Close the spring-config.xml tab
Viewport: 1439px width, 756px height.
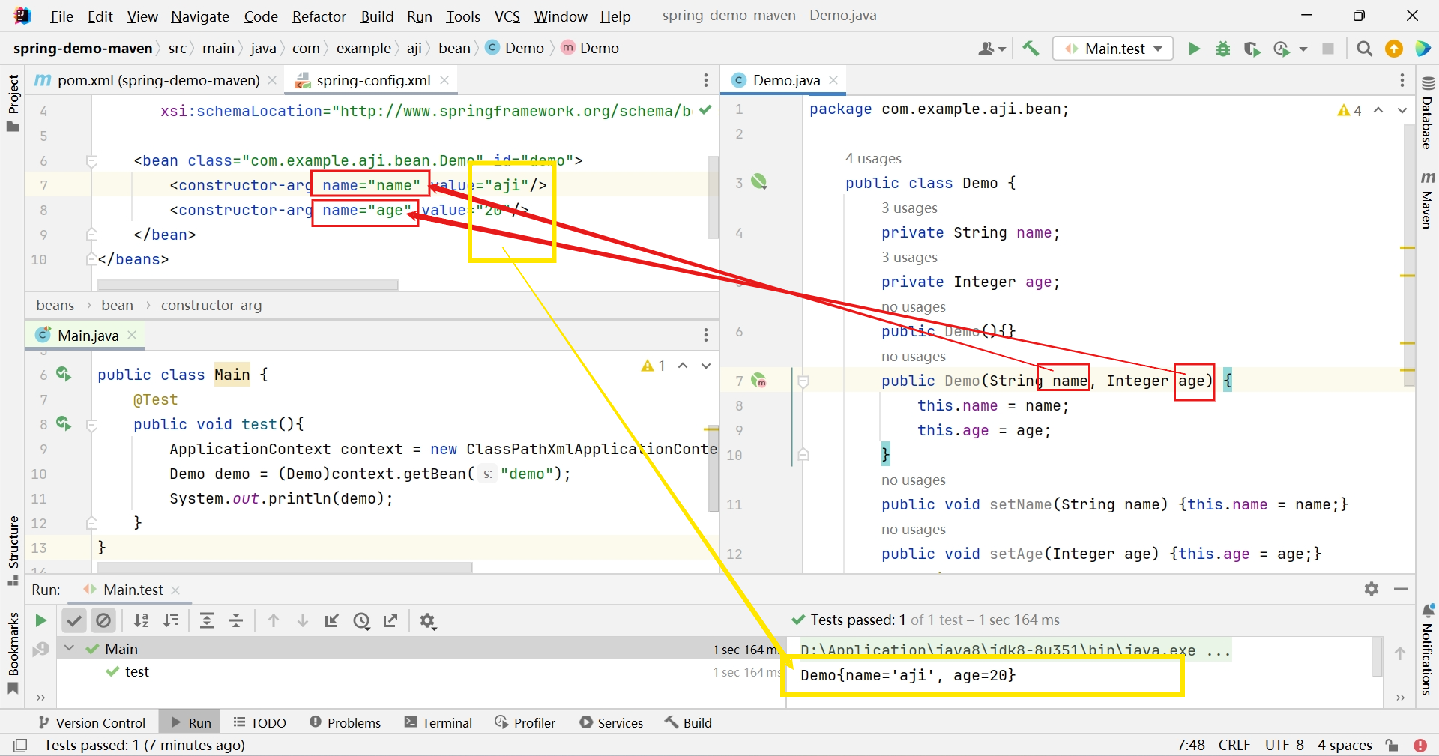pos(444,80)
